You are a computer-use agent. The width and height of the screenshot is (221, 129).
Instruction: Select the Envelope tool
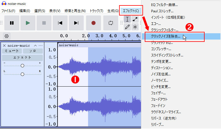pos(135,19)
